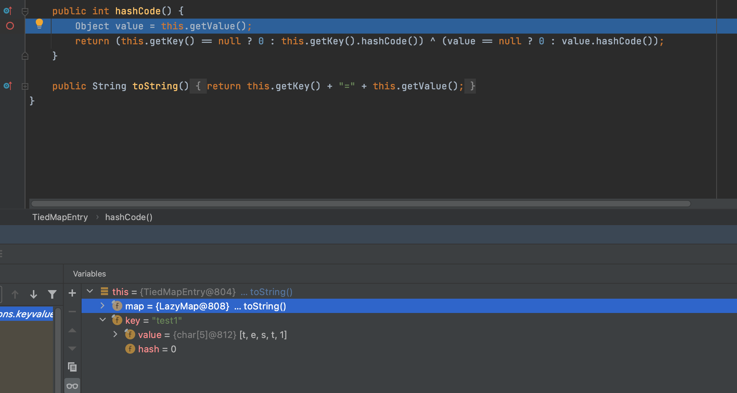Image resolution: width=737 pixels, height=393 pixels.
Task: Select the key = test1 variable
Action: point(152,320)
